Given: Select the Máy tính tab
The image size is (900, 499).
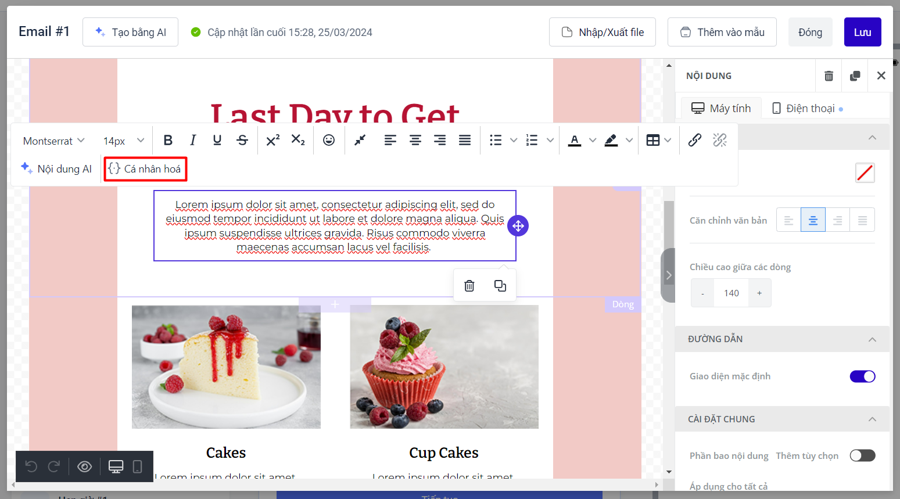Looking at the screenshot, I should [x=721, y=109].
